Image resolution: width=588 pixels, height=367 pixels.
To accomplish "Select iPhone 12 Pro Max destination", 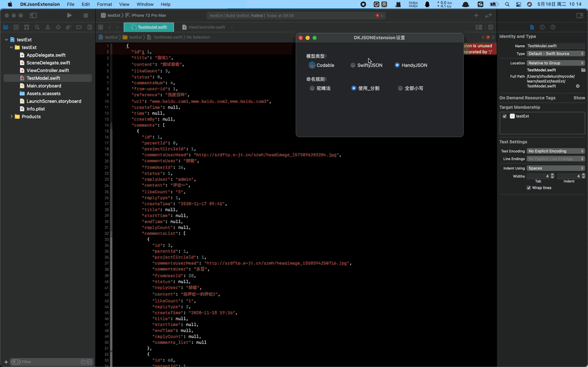I will (x=146, y=15).
